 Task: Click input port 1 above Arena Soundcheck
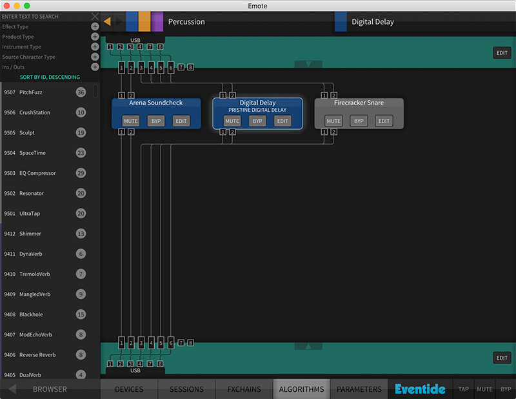click(x=121, y=96)
